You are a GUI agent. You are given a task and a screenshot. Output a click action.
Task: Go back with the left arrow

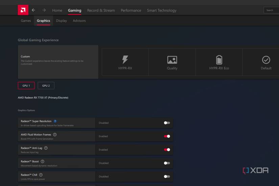pyautogui.click(x=33, y=10)
